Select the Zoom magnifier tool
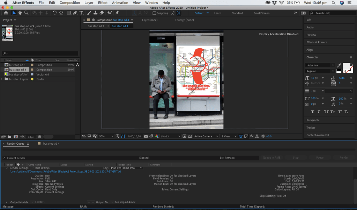Image resolution: width=357 pixels, height=210 pixels. [x=26, y=13]
